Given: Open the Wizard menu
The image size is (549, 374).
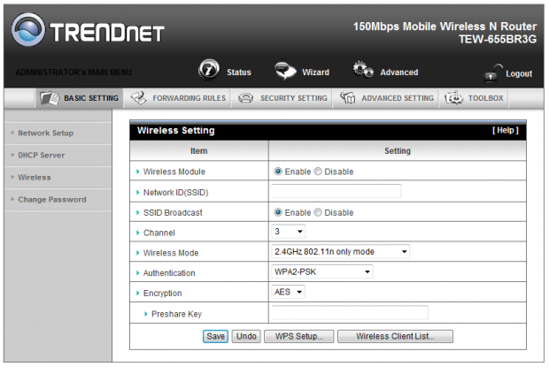Looking at the screenshot, I should [x=315, y=73].
